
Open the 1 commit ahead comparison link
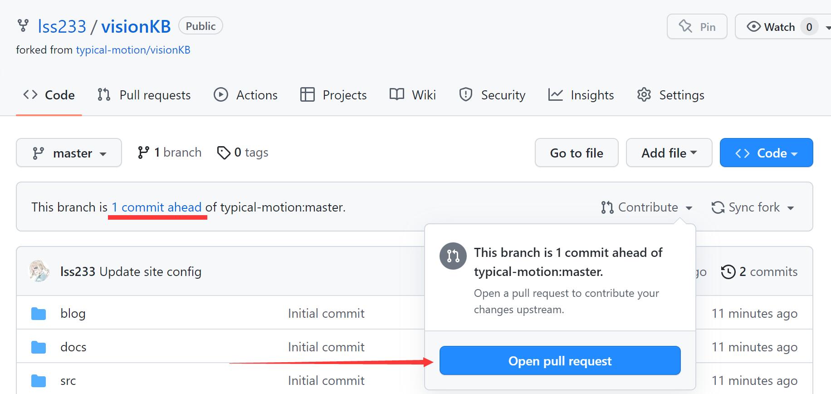pyautogui.click(x=156, y=207)
